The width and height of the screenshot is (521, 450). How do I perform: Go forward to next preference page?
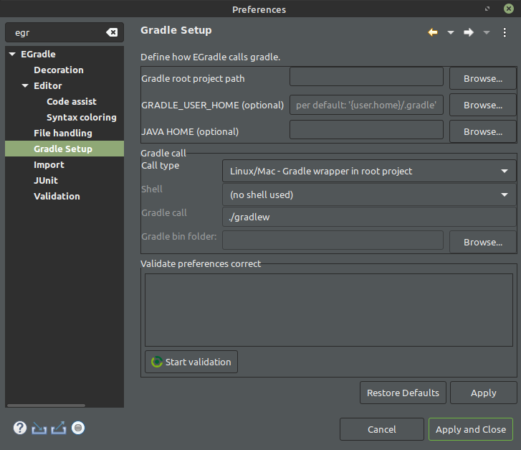point(469,32)
